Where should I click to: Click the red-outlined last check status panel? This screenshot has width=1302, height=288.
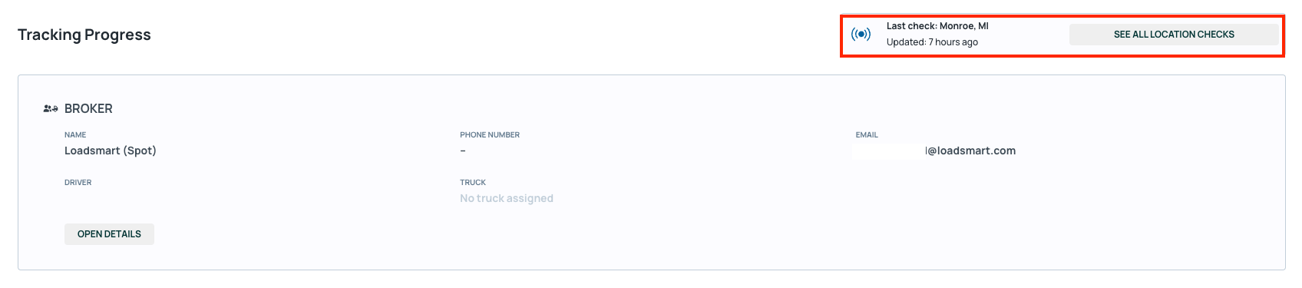(x=1062, y=35)
